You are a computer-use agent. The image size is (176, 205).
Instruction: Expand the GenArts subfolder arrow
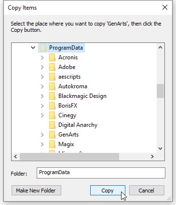click(x=42, y=135)
